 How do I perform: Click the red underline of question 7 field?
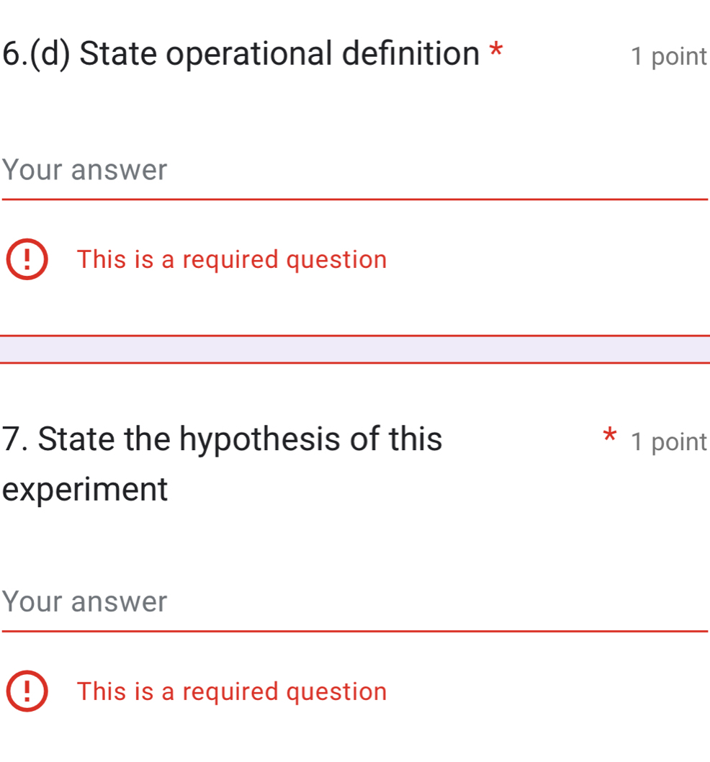[355, 631]
